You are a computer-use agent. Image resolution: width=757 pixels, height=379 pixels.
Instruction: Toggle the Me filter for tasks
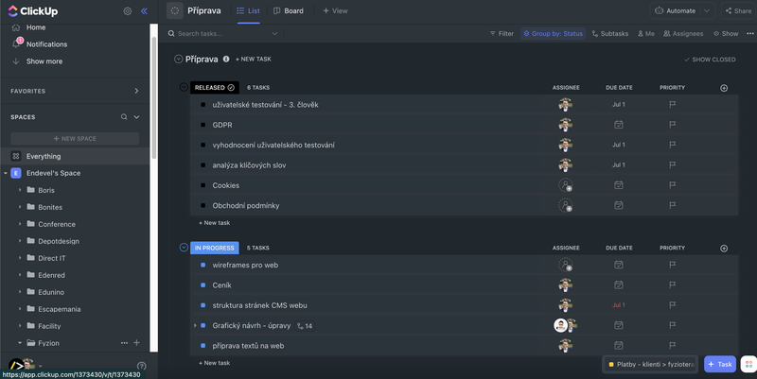(646, 34)
